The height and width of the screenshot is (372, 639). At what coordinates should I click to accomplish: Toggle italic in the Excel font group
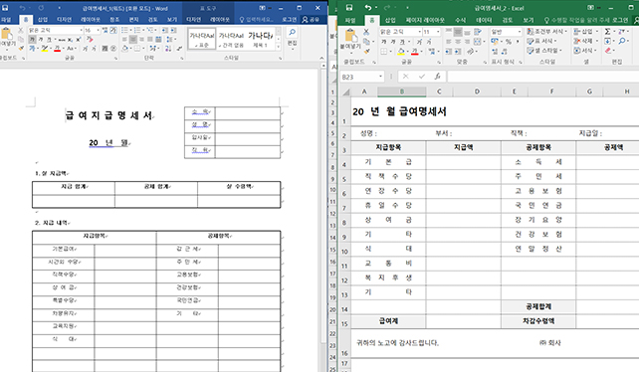(x=393, y=42)
